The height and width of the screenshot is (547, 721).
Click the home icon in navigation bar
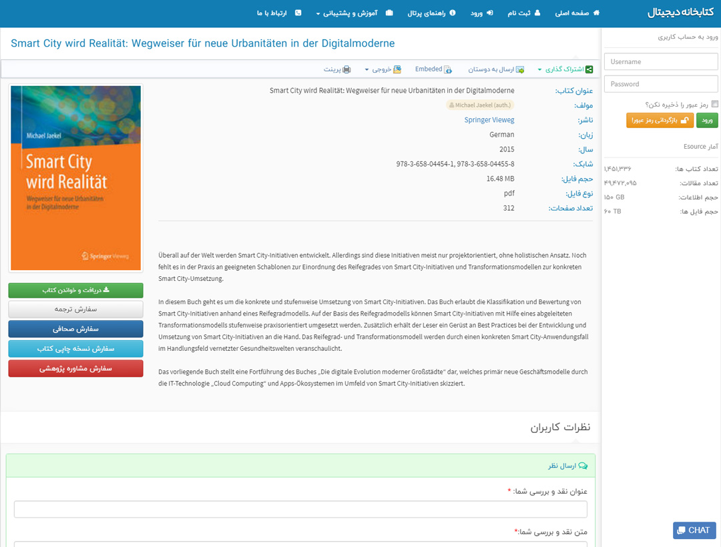[596, 13]
